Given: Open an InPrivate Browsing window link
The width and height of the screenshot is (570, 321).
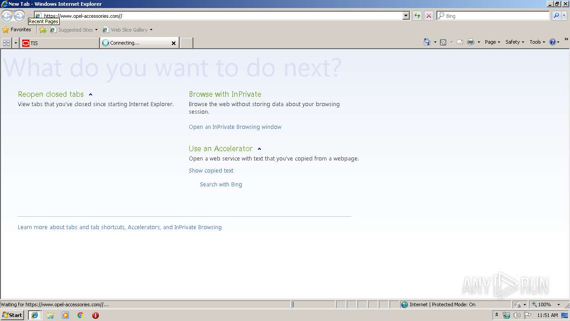Looking at the screenshot, I should [235, 127].
